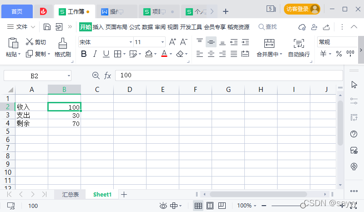
Task: Expand more quick access tools chevrons
Action: pyautogui.click(x=70, y=27)
